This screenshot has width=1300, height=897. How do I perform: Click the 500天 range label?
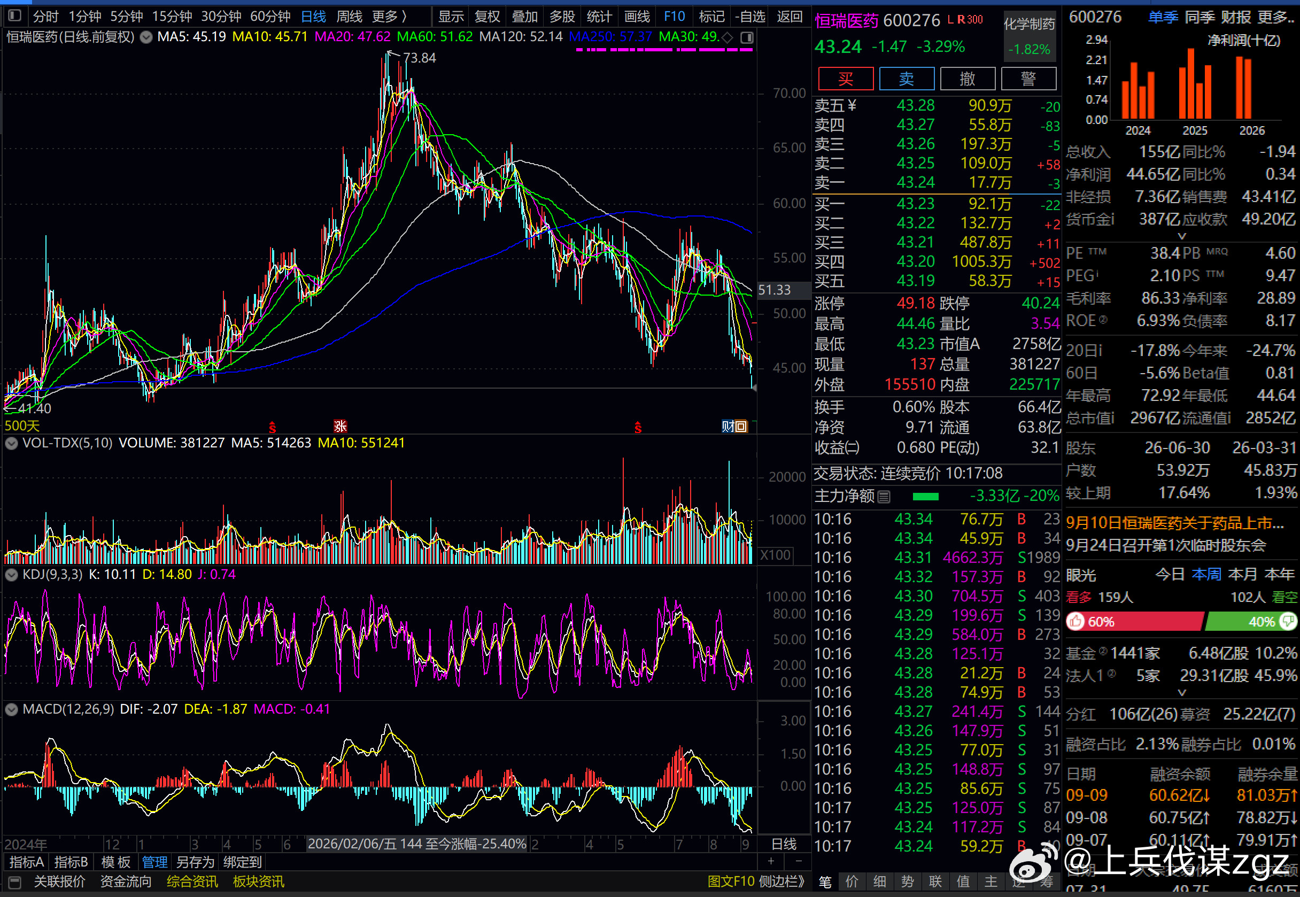click(22, 427)
